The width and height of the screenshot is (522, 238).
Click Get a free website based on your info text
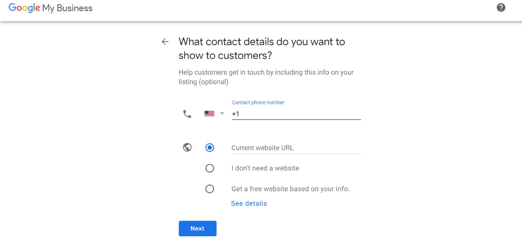tap(290, 189)
